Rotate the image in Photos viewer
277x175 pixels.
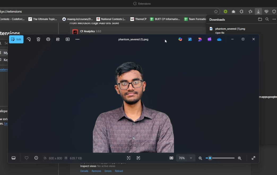tap(29, 39)
